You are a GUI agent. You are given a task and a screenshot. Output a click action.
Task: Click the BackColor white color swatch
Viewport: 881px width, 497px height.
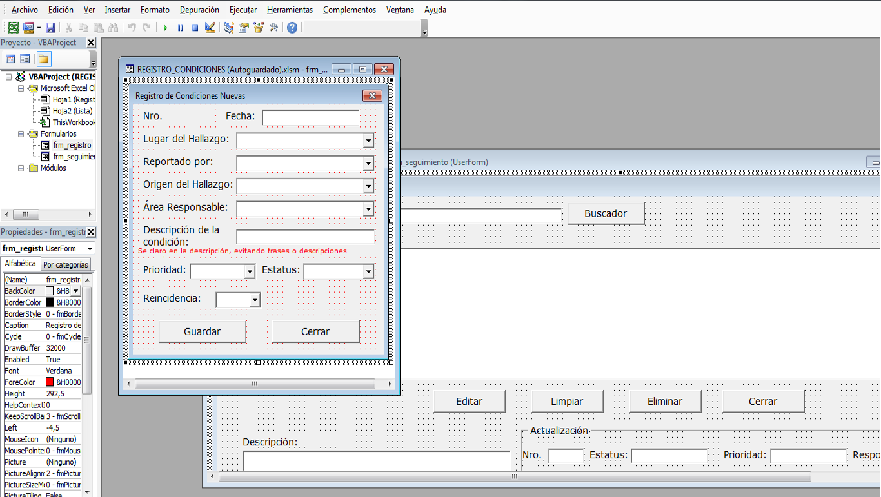[50, 291]
